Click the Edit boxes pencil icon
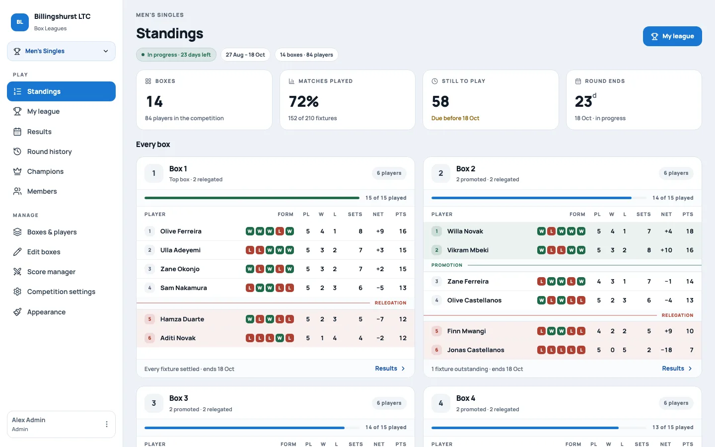 (17, 252)
